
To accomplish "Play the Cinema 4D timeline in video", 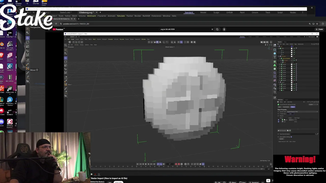I will (x=146, y=164).
